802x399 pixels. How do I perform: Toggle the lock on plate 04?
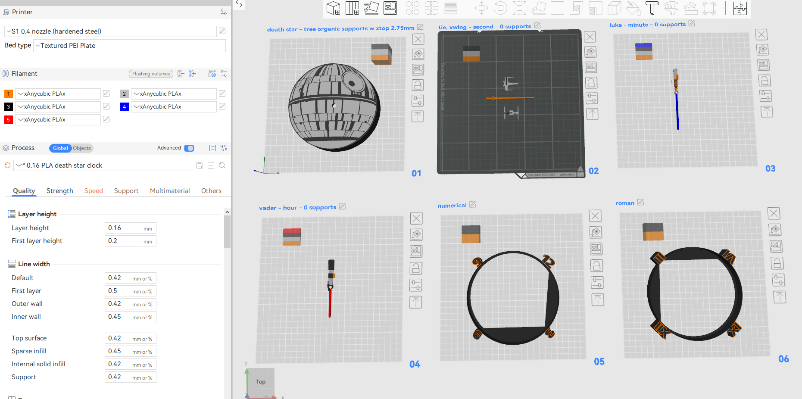coord(416,268)
